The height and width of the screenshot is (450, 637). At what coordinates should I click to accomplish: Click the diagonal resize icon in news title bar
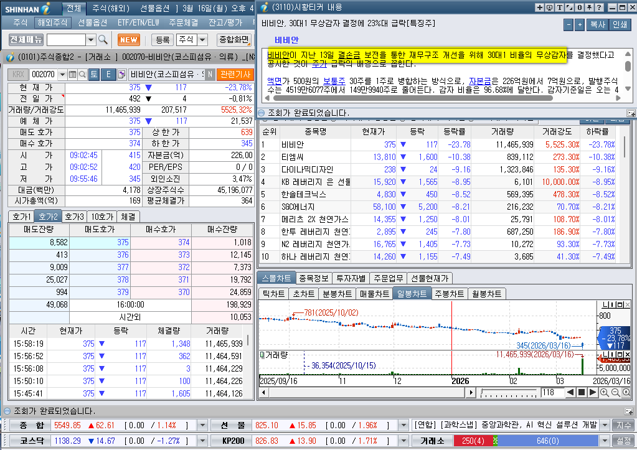(x=569, y=7)
